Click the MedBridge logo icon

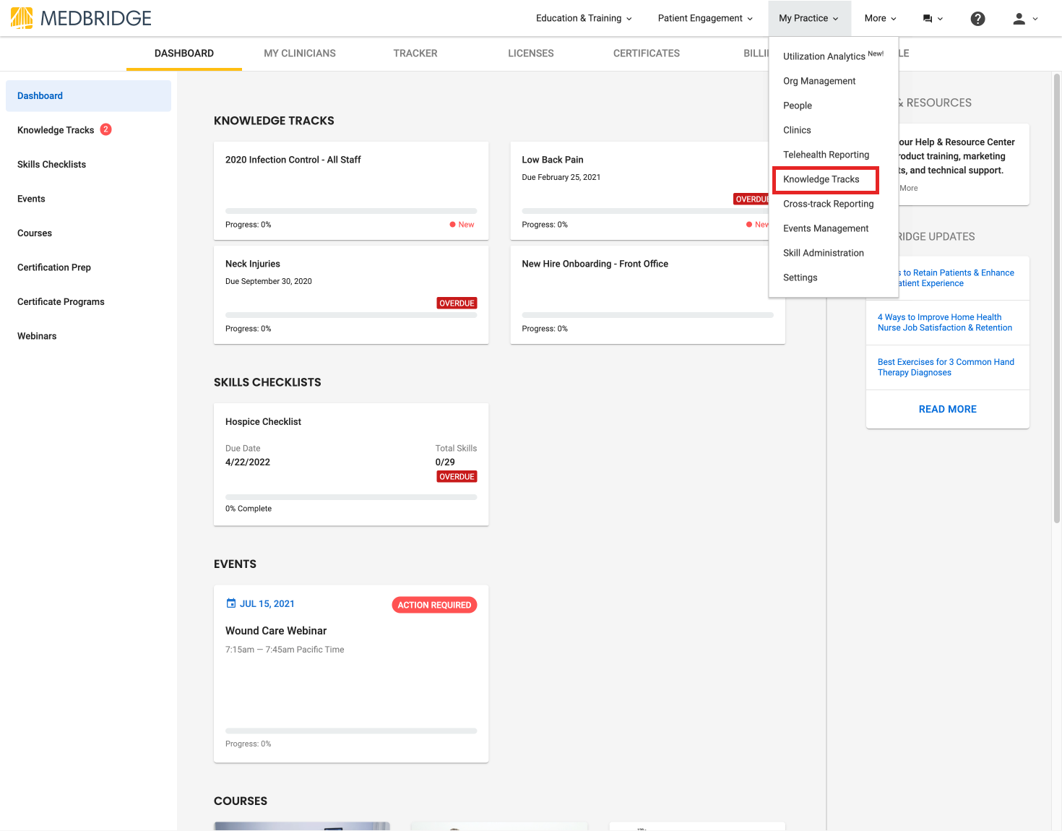tap(21, 18)
